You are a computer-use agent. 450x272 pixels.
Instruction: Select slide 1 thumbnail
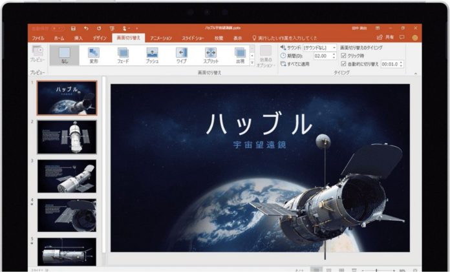(x=67, y=98)
